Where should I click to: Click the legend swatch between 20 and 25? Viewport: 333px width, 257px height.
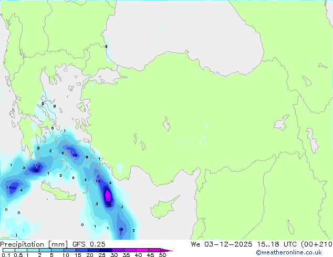[94, 250]
